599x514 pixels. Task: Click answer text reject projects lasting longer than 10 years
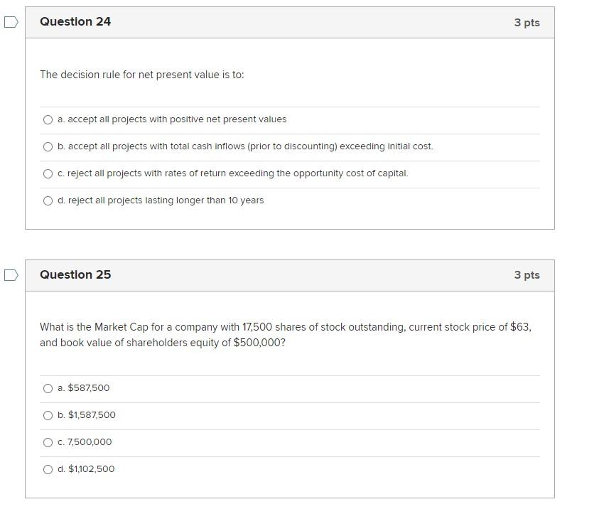pos(161,200)
